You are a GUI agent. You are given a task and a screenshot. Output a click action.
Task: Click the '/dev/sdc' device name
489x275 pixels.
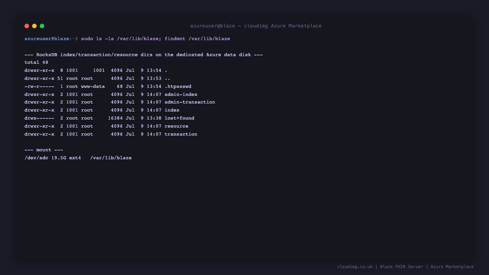(36, 158)
